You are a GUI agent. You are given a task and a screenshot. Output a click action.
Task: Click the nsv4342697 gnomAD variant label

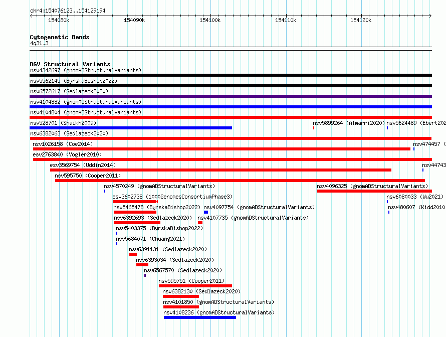[x=86, y=70]
